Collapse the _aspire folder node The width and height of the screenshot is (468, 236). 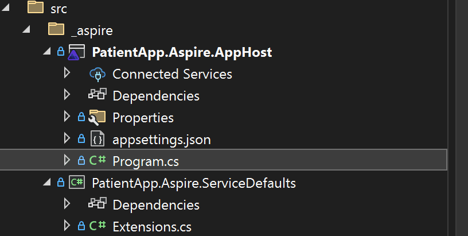tap(26, 30)
